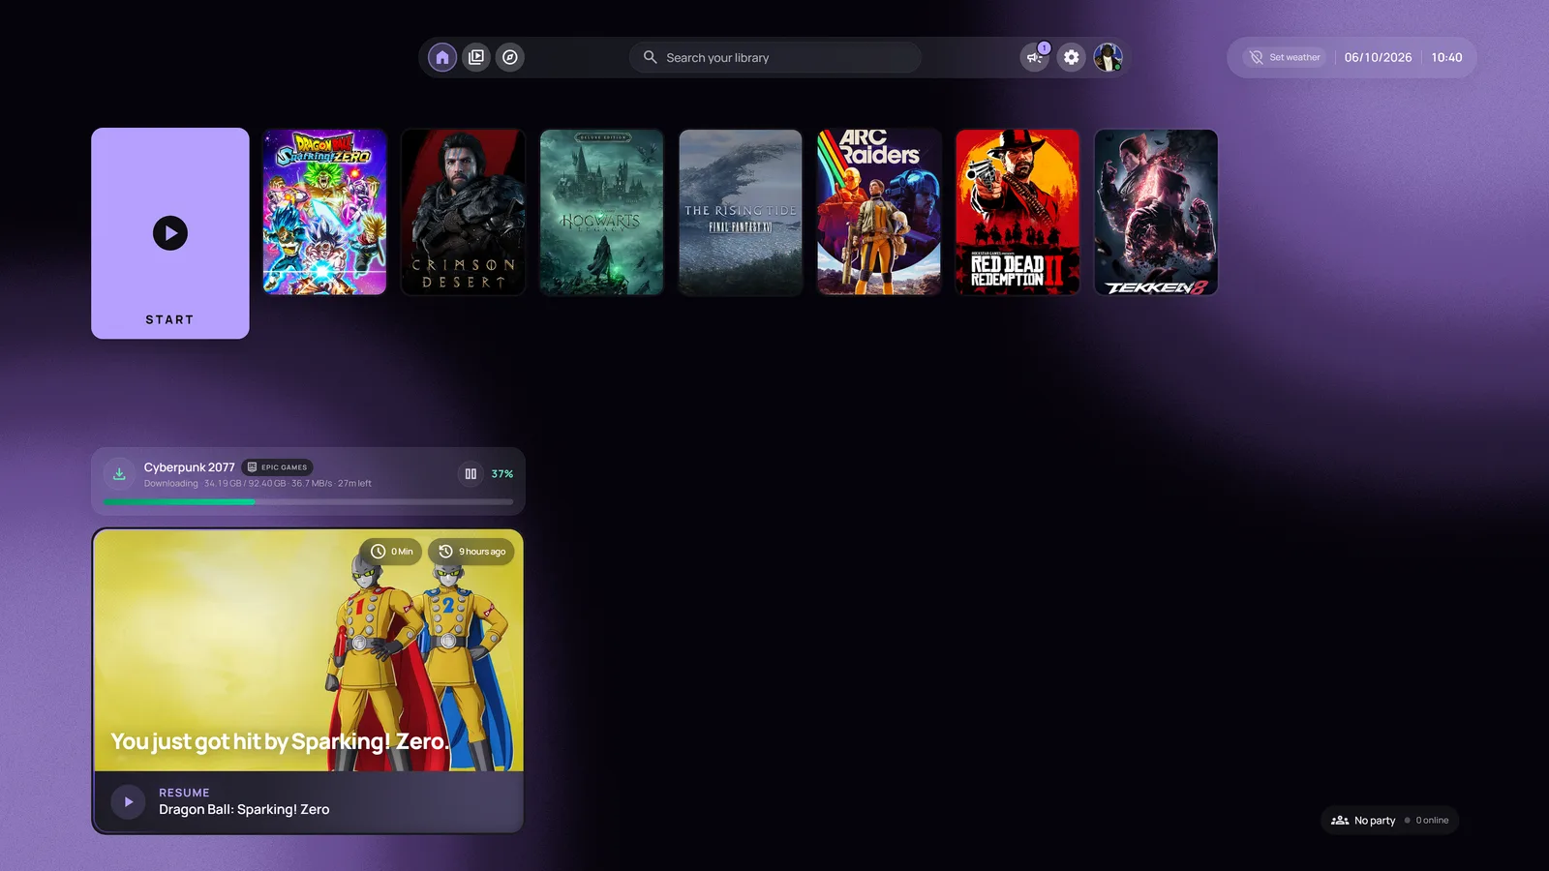Click the Epic Games store badge

pos(277,466)
